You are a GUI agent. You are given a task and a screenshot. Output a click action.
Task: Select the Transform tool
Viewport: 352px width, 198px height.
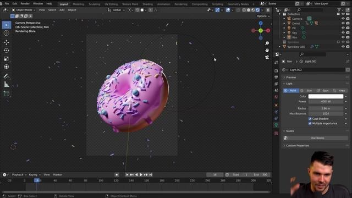coord(6,67)
